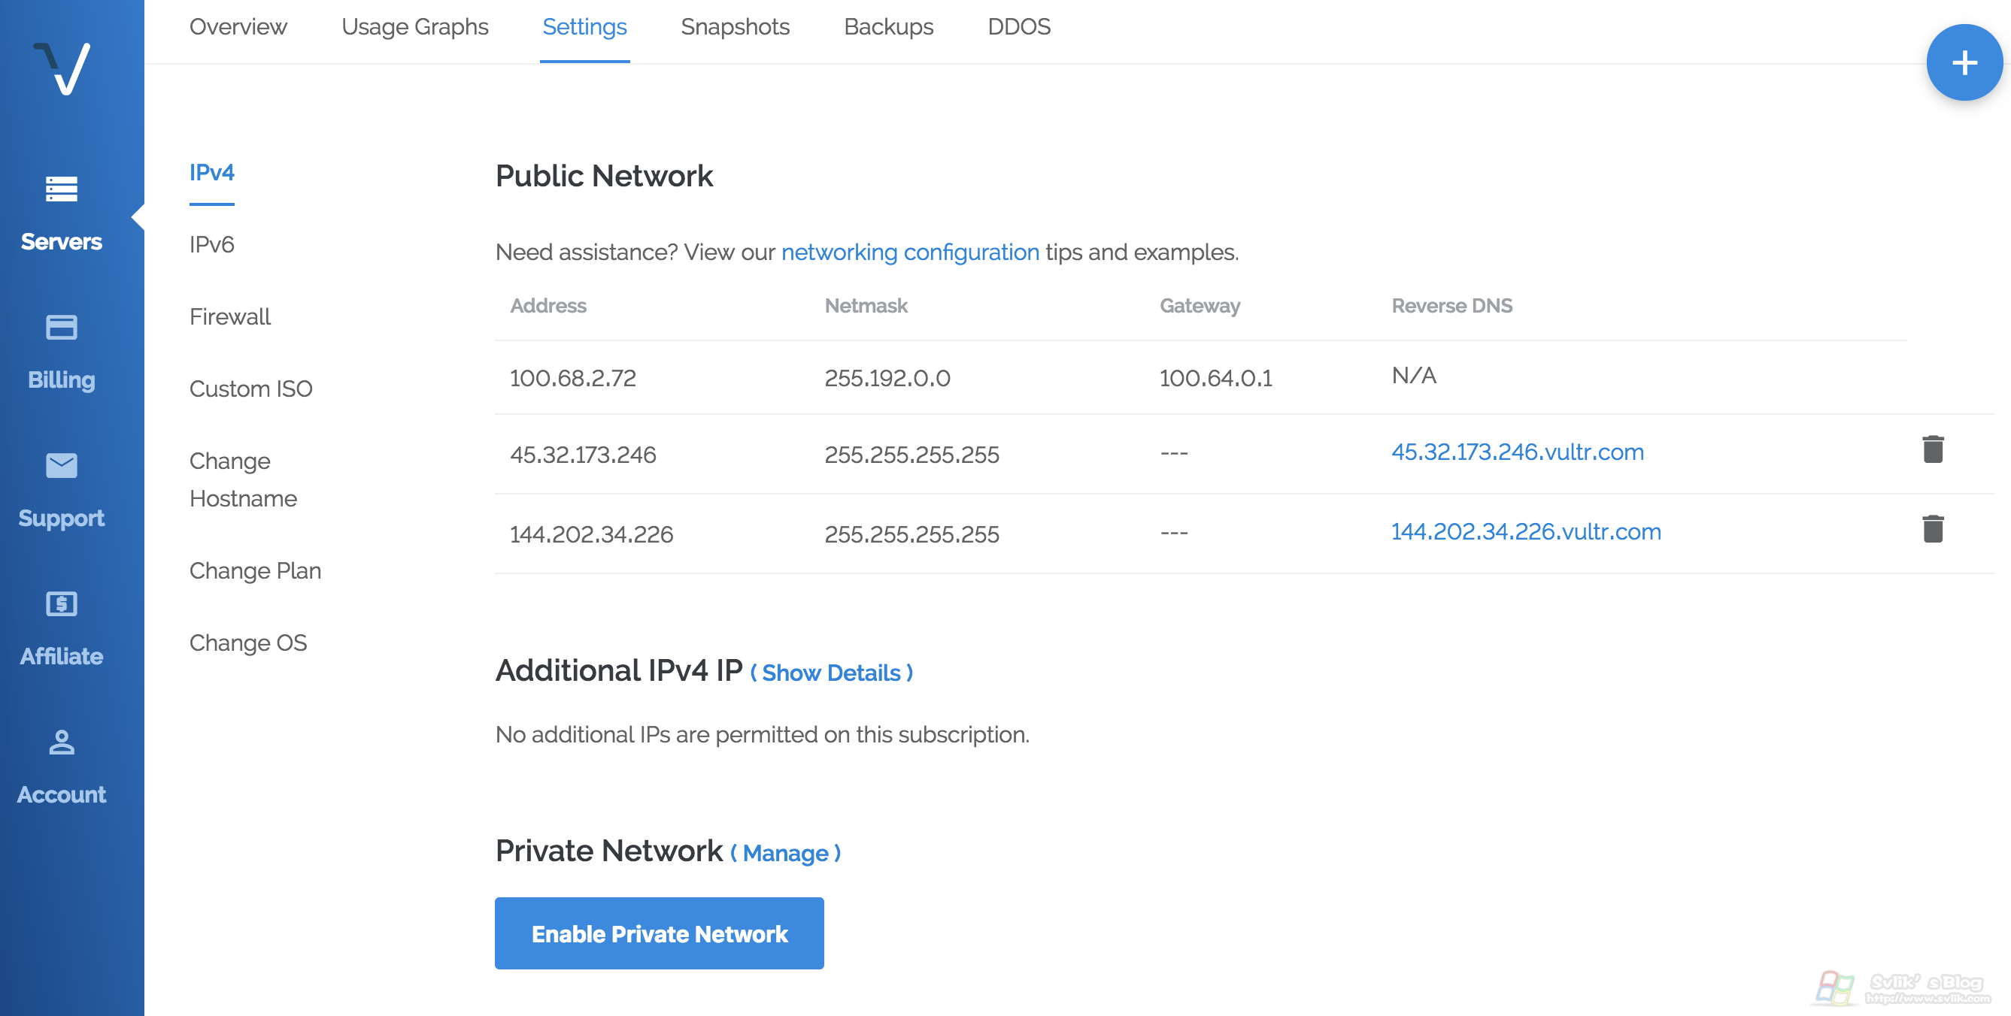Viewport: 2011px width, 1016px height.
Task: Select the Firewall settings section
Action: tap(229, 317)
